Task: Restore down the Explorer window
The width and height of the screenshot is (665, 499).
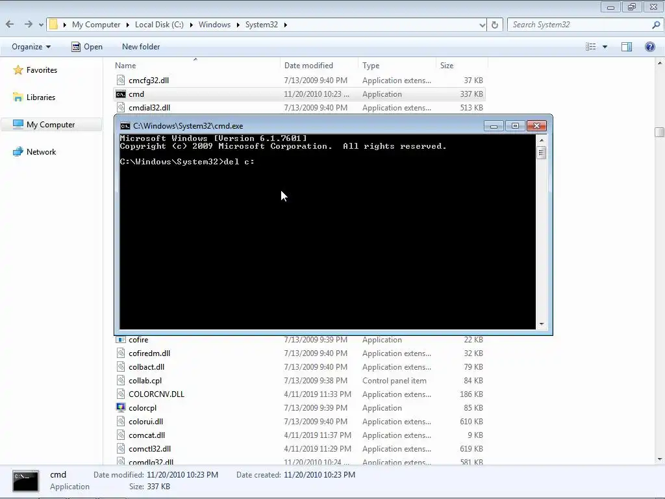Action: pyautogui.click(x=632, y=6)
